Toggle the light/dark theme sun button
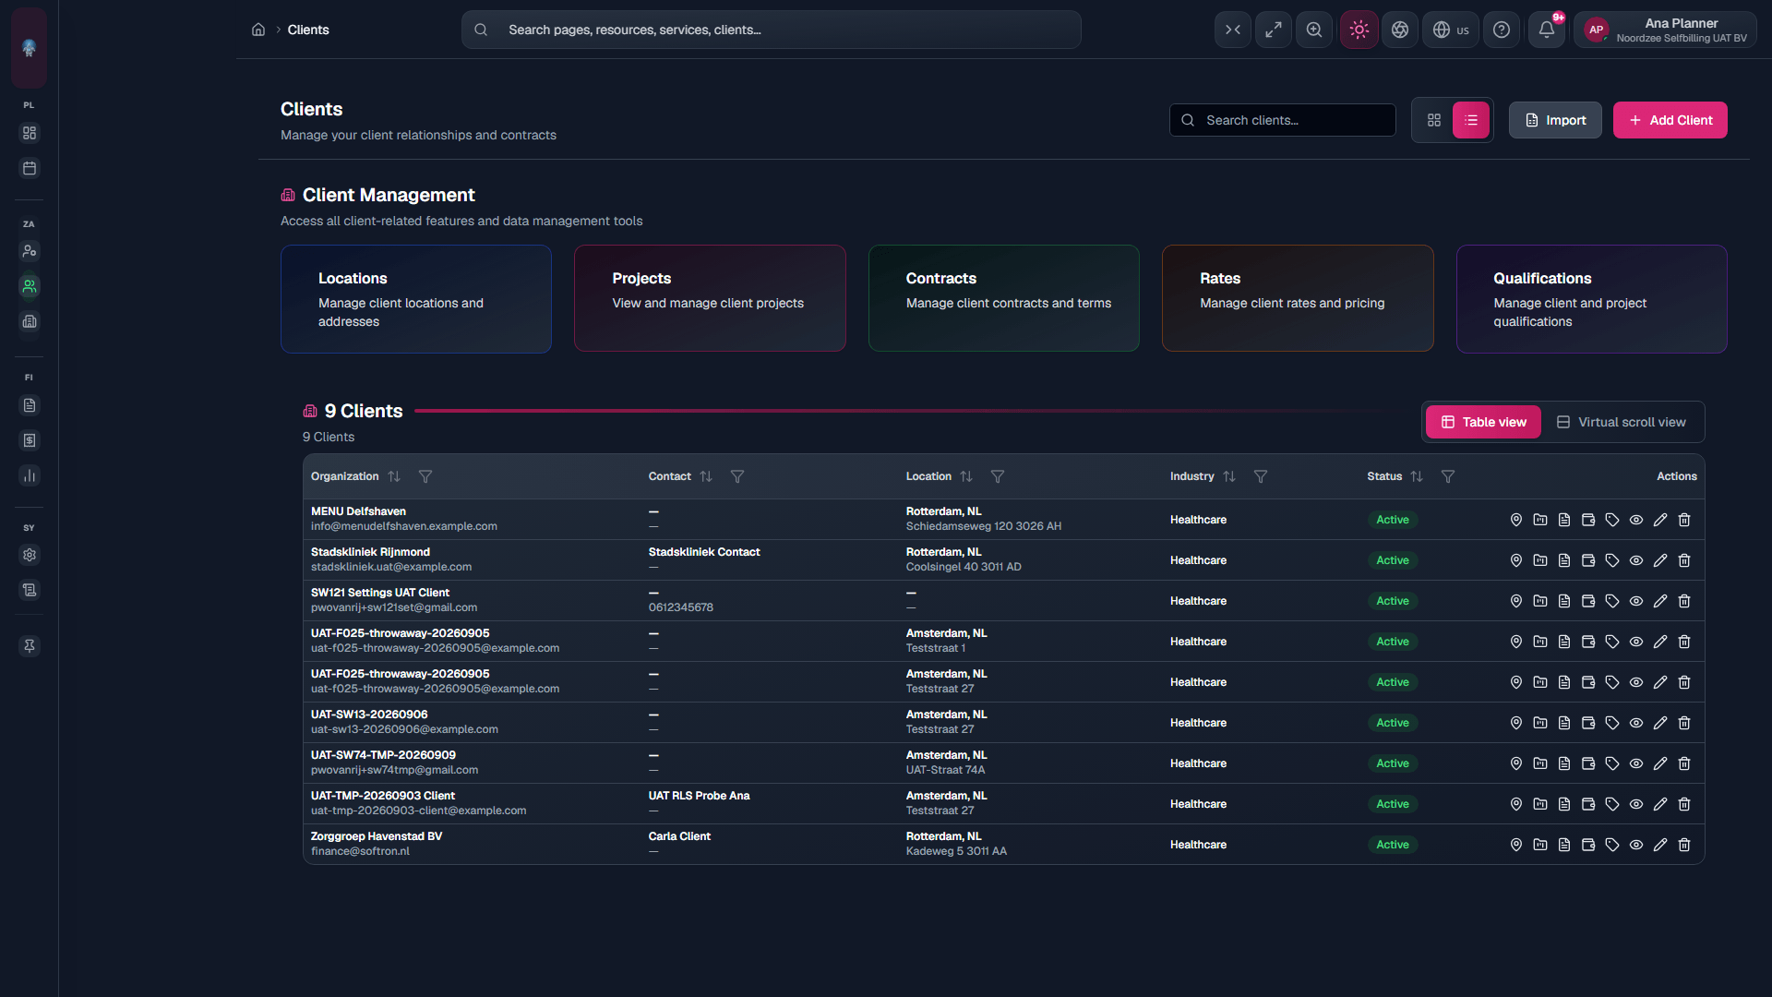Screen dimensions: 1772x997 (x=1359, y=30)
